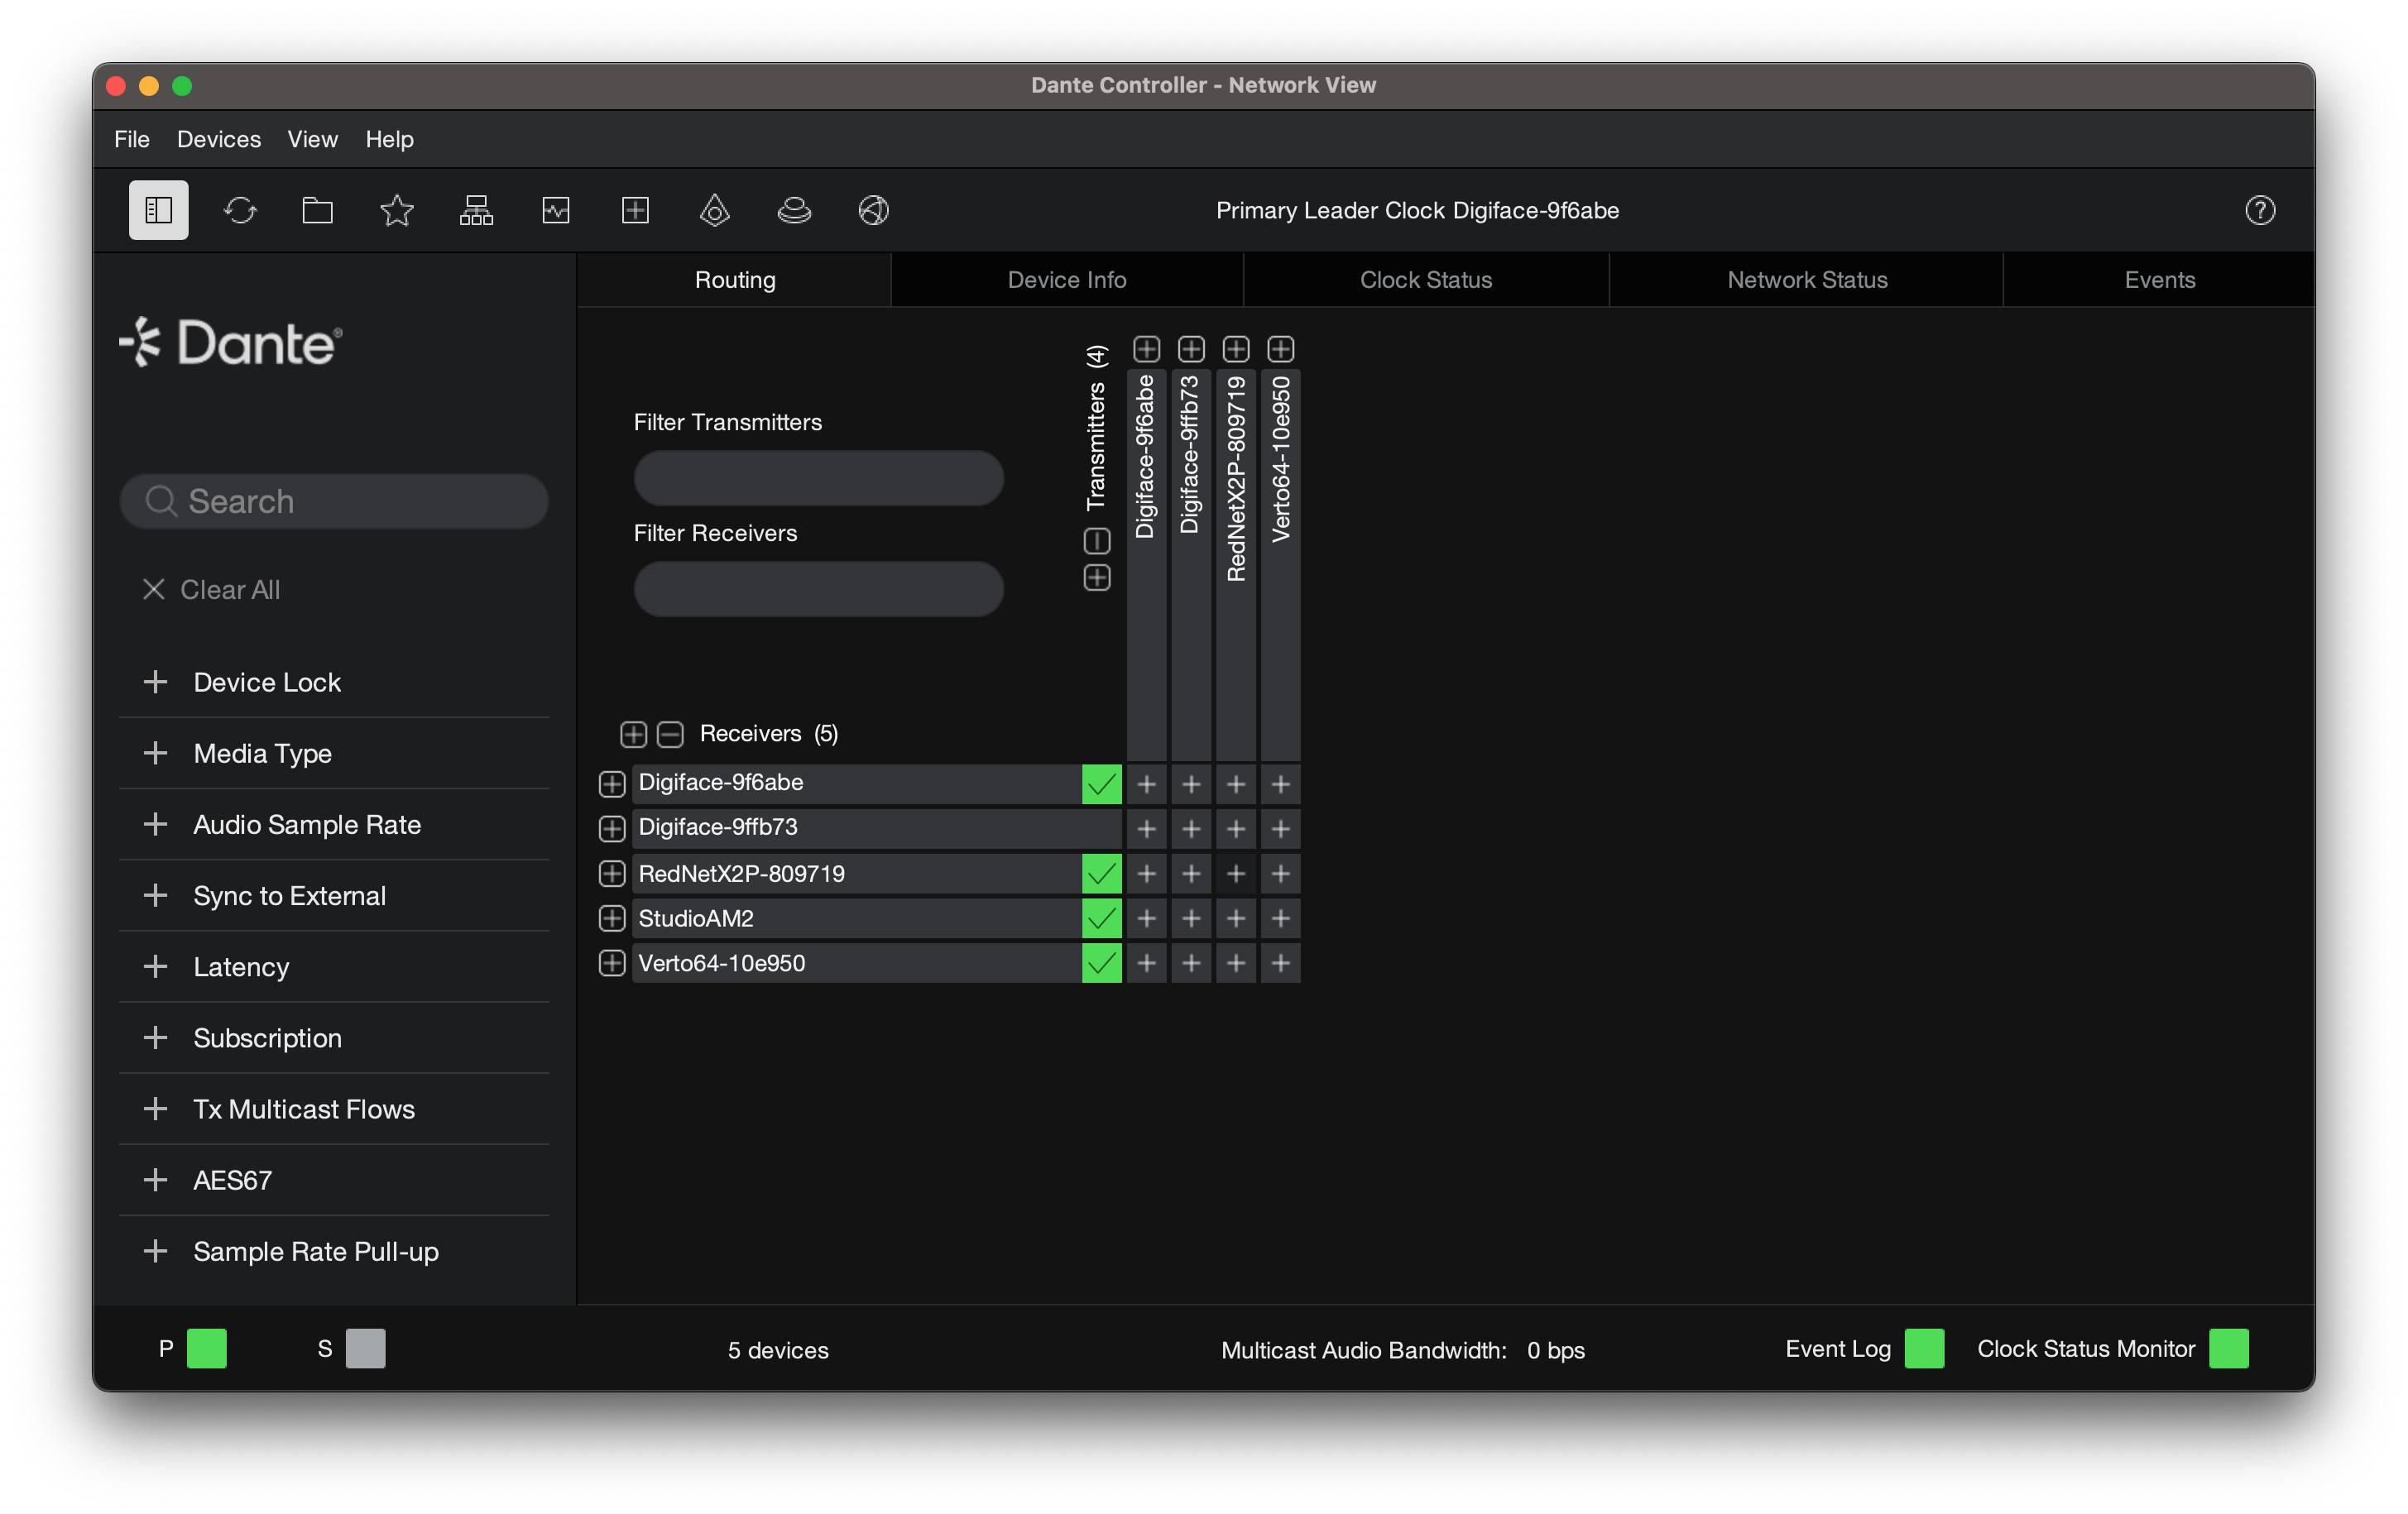The height and width of the screenshot is (1514, 2408).
Task: Open the Help menu
Action: point(389,139)
